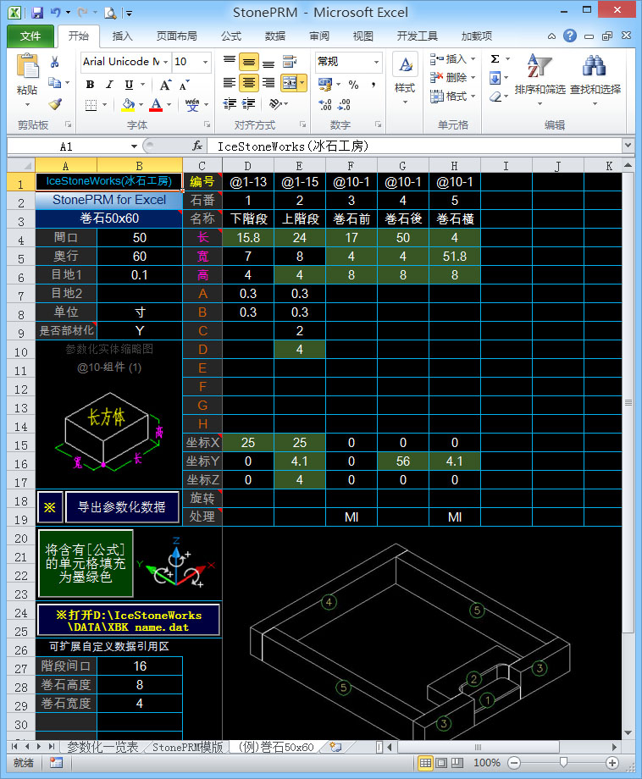Click the Fill down icon
The image size is (642, 779).
coord(495,78)
